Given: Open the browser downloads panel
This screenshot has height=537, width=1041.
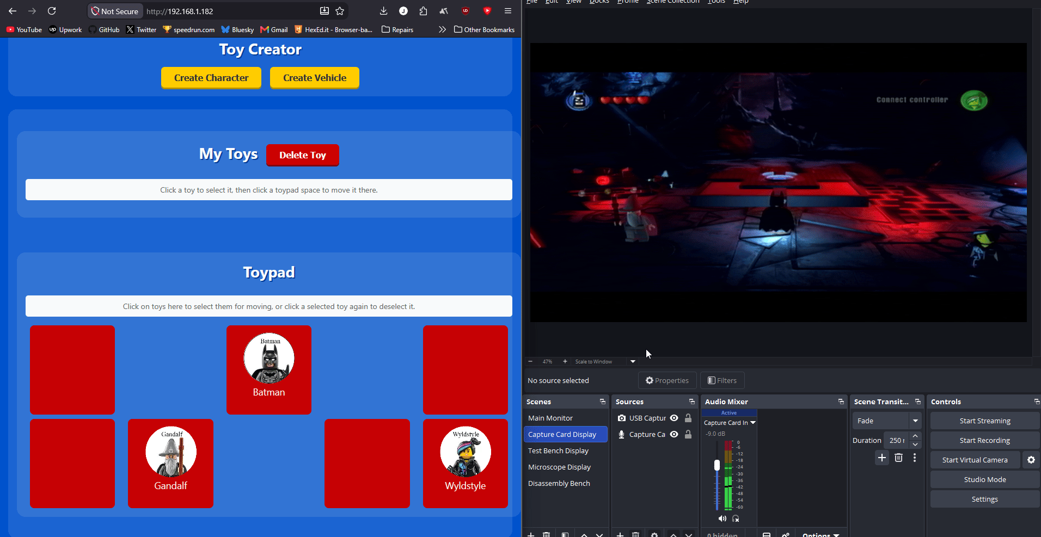Looking at the screenshot, I should (383, 11).
